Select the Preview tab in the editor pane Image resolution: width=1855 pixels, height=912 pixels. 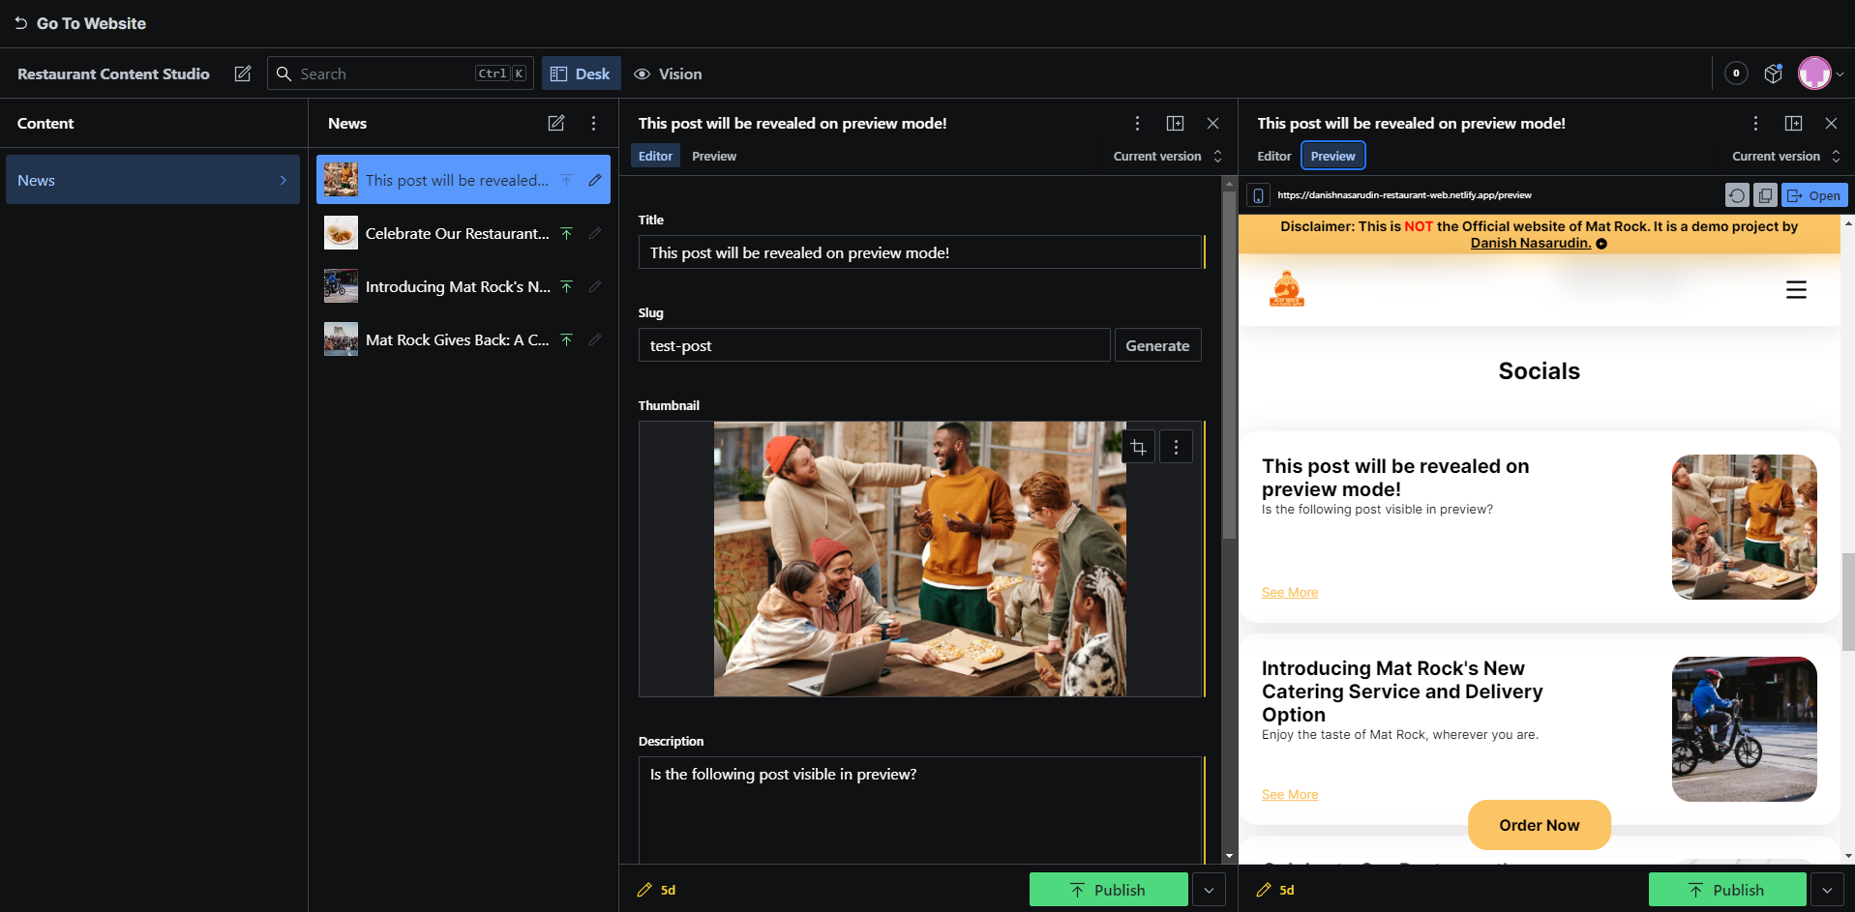click(x=714, y=156)
